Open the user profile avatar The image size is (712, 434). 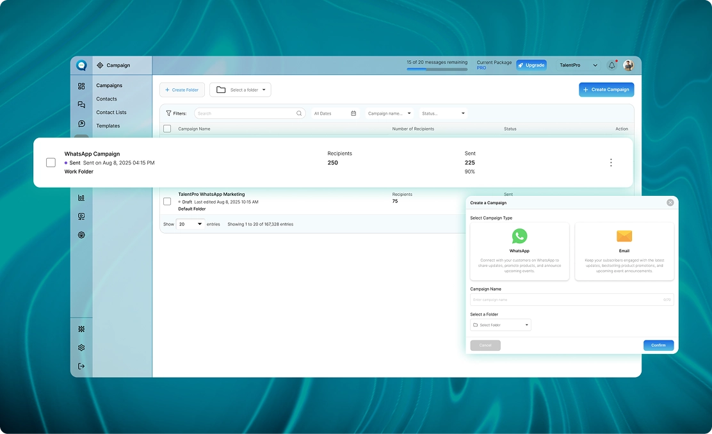coord(629,65)
